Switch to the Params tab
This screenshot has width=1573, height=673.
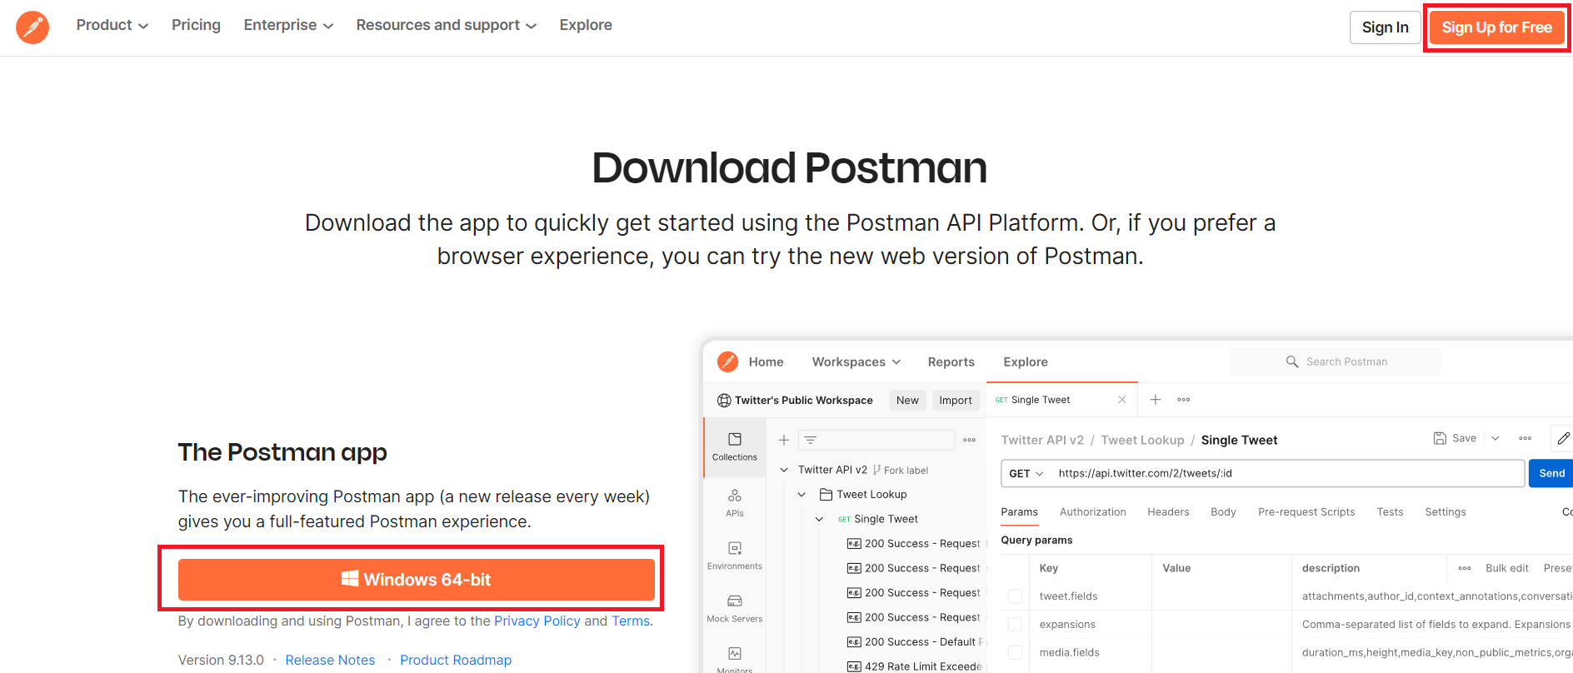[1019, 512]
